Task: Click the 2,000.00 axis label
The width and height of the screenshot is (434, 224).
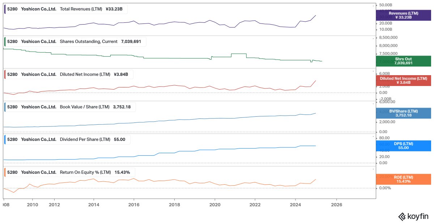Action: (x=387, y=122)
